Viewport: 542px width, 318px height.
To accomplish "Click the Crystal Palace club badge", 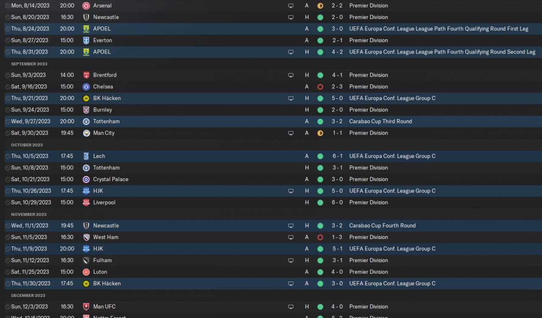I will click(x=86, y=179).
